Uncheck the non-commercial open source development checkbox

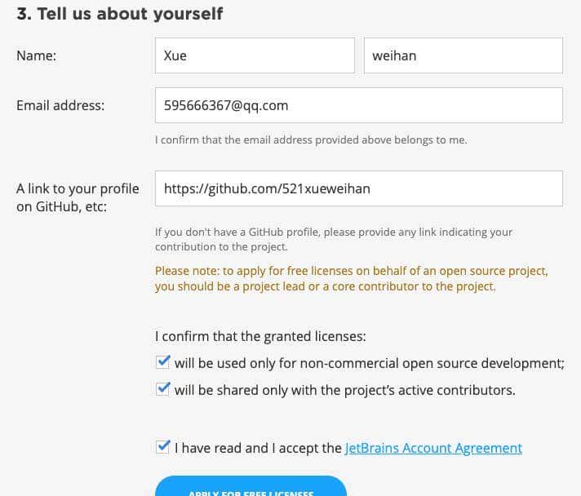click(x=163, y=362)
